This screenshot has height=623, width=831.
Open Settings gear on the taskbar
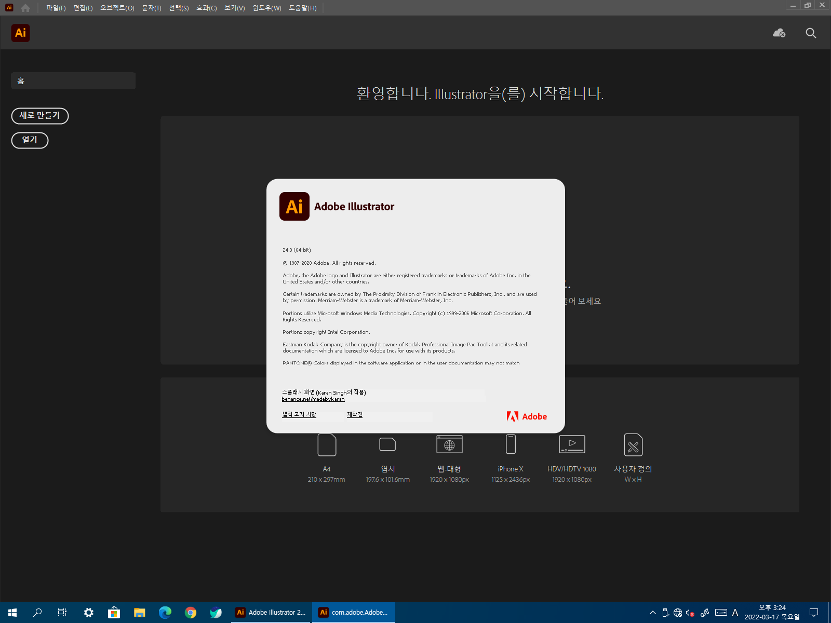click(89, 613)
